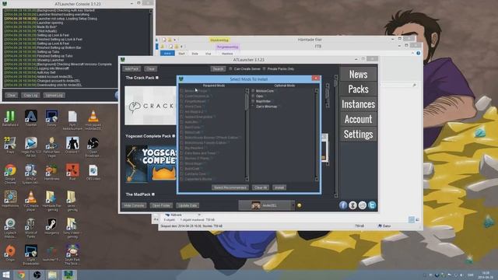Select the XSplit Broadcaster desktop icon
Screen dimensions: 498x280
[31, 254]
